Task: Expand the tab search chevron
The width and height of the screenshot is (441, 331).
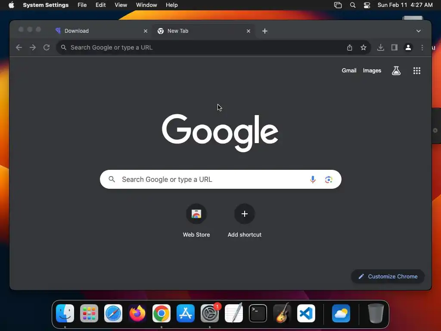Action: click(x=419, y=31)
